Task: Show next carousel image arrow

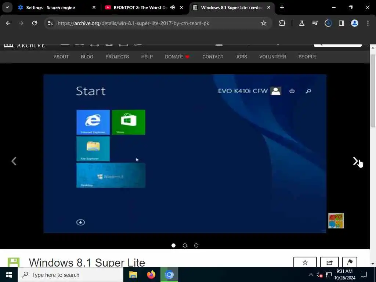Action: pyautogui.click(x=355, y=161)
